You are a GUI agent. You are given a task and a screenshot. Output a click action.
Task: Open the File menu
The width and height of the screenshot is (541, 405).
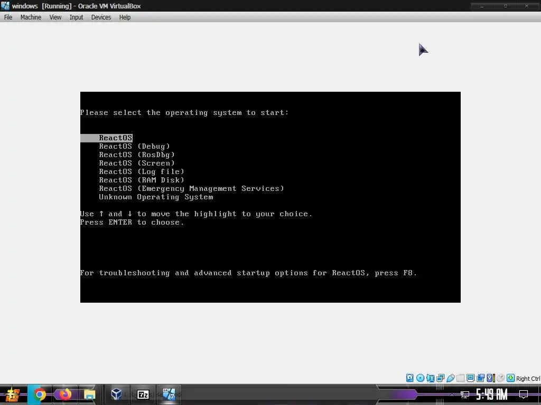coord(8,17)
